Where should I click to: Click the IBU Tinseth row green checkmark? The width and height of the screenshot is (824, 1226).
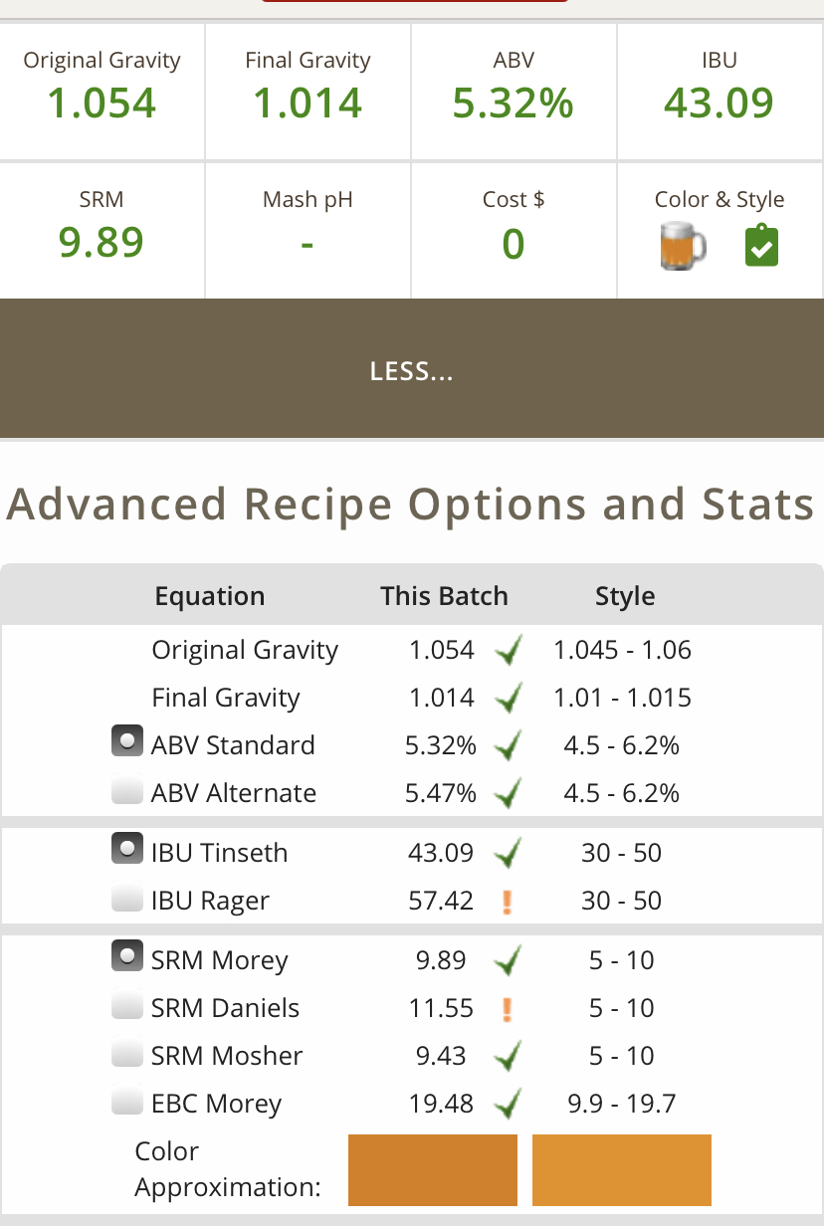click(509, 854)
